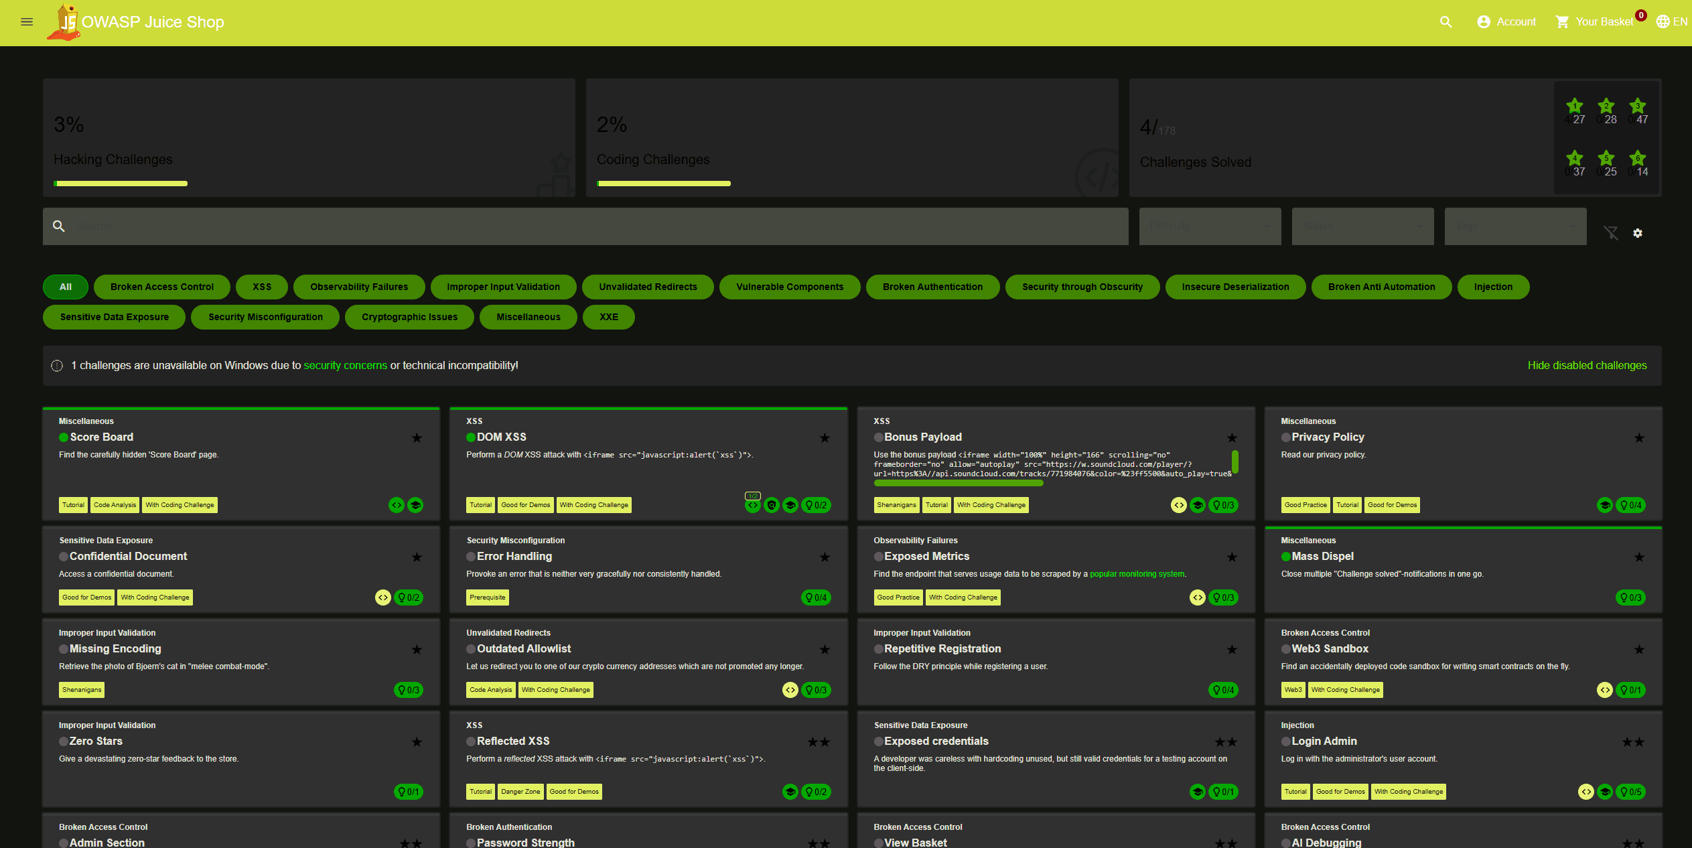Open the hamburger side navigation menu
1692x848 pixels.
[x=27, y=22]
